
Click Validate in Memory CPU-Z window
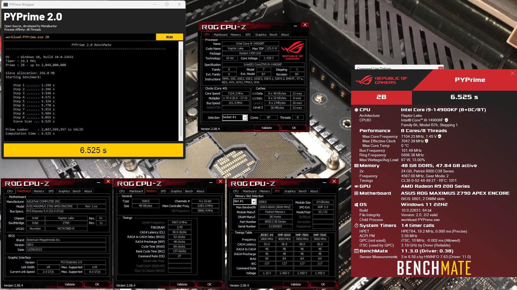[182, 284]
